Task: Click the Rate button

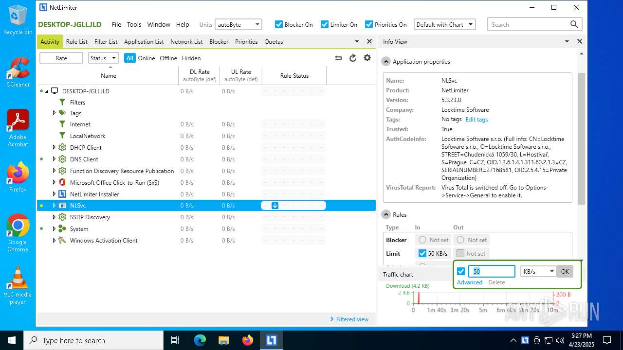Action: 61,58
